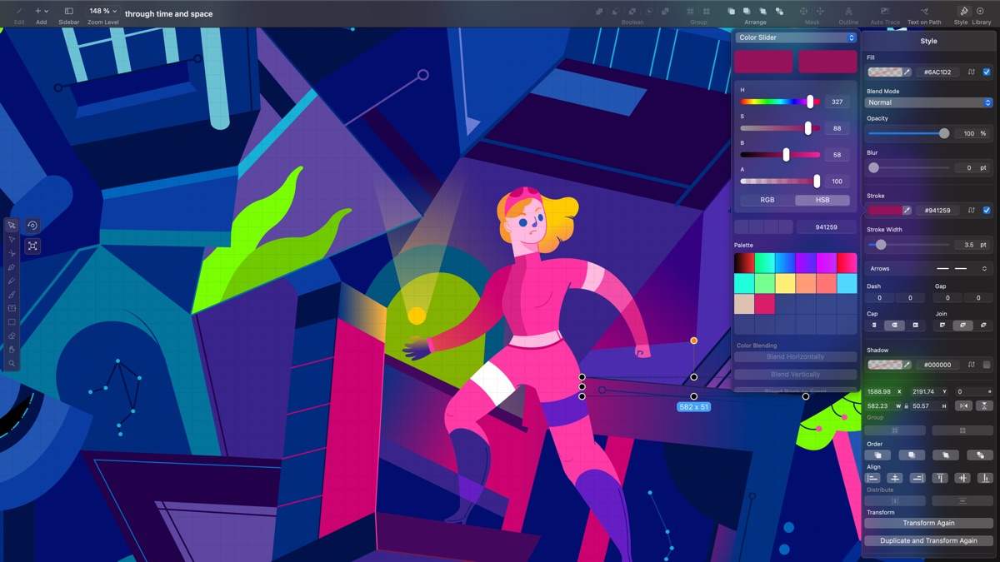Pick the yellow swatch in the Palette

click(785, 284)
